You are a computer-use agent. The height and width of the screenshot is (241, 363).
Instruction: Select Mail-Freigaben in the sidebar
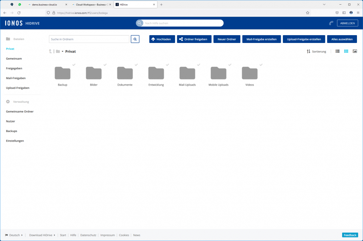[x=16, y=78]
